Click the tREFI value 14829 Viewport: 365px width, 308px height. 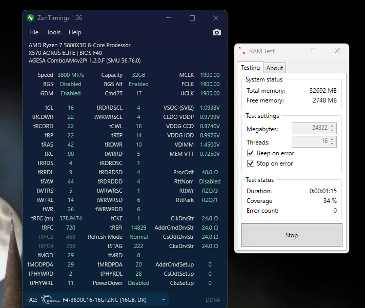138,228
